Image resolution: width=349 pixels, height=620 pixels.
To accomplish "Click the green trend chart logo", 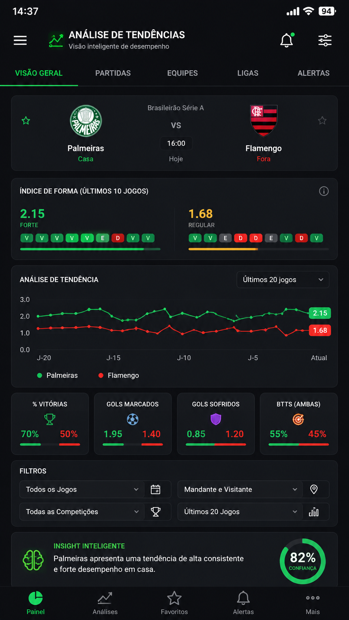I will pyautogui.click(x=56, y=40).
